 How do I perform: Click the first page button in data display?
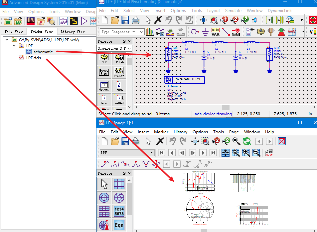click(162, 153)
